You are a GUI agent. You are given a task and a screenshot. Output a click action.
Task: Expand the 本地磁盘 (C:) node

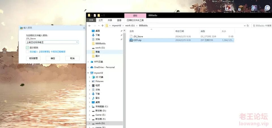click(90, 107)
